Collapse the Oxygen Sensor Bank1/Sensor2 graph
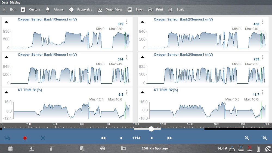Image resolution: width=272 pixels, height=153 pixels. (6, 22)
